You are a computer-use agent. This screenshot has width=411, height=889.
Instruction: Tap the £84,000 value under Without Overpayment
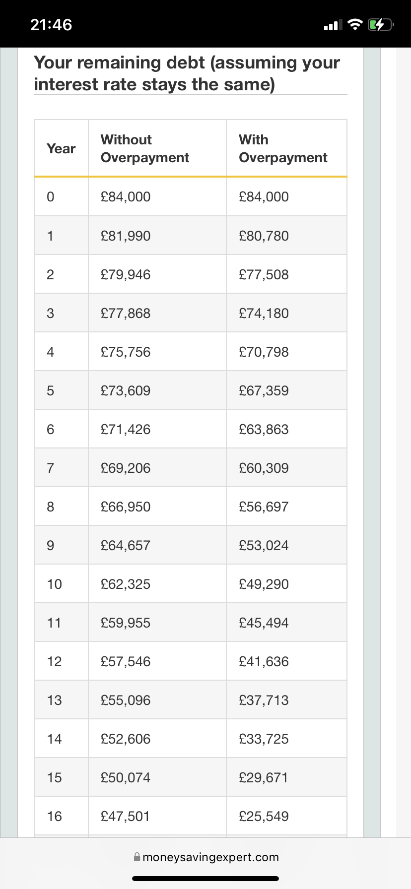[x=126, y=197]
